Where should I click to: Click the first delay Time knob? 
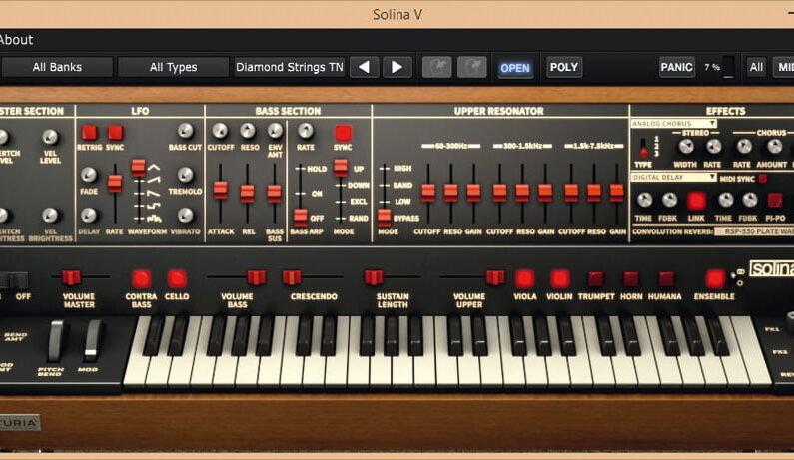(644, 200)
